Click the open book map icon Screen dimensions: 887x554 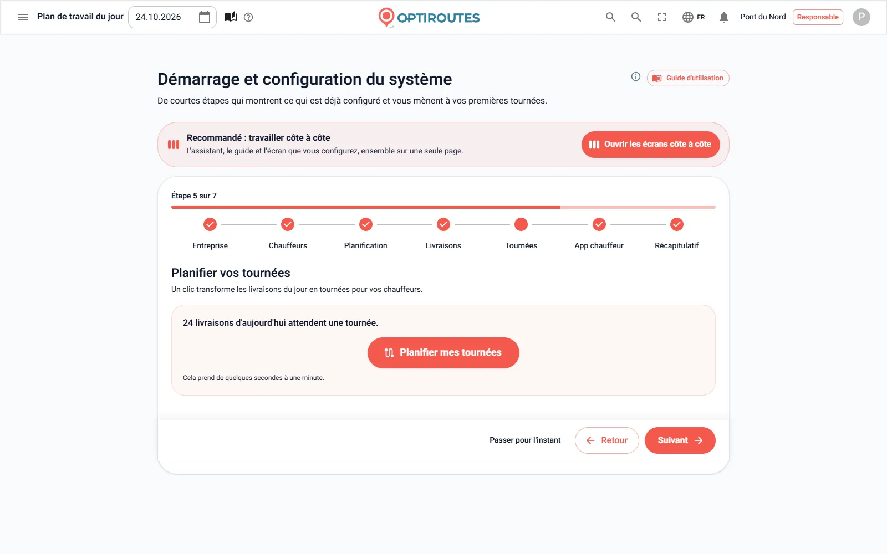[231, 17]
